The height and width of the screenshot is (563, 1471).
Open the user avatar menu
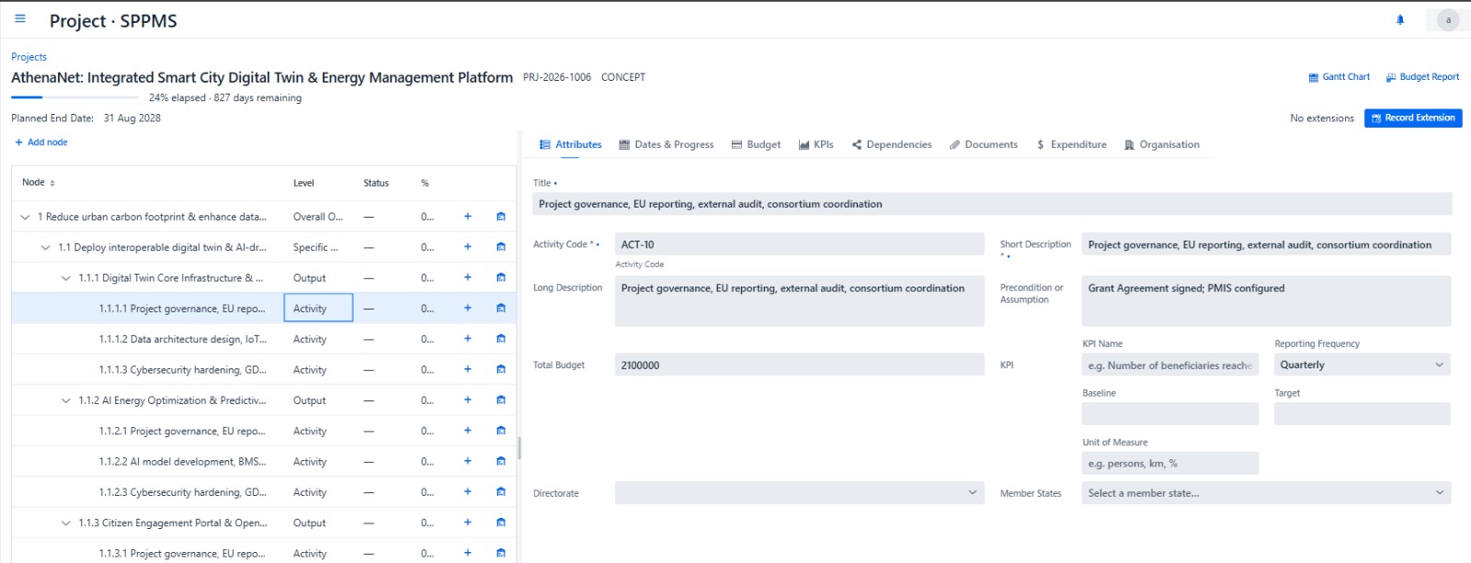tap(1448, 19)
